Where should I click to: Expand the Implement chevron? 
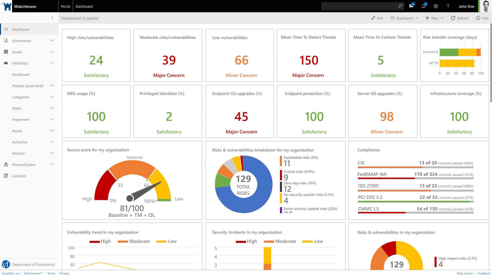(x=52, y=119)
